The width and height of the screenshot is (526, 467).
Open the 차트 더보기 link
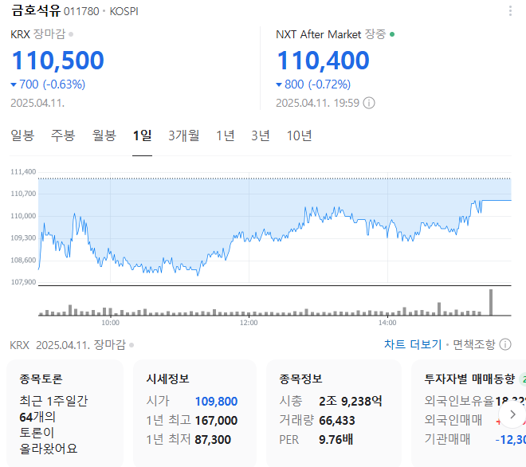tap(413, 344)
